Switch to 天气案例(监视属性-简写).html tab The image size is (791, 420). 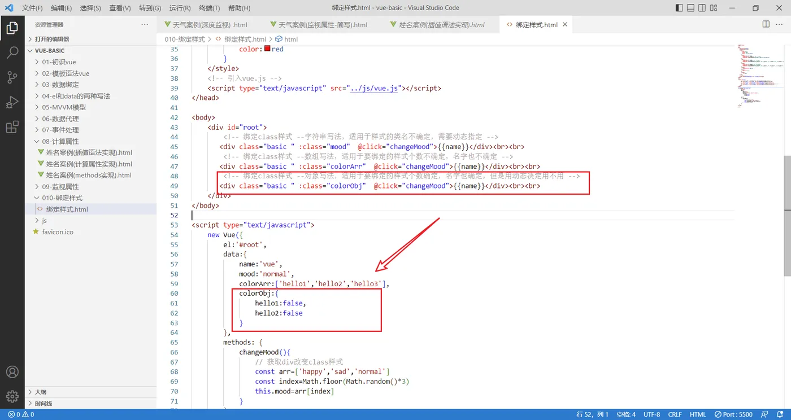click(x=323, y=25)
